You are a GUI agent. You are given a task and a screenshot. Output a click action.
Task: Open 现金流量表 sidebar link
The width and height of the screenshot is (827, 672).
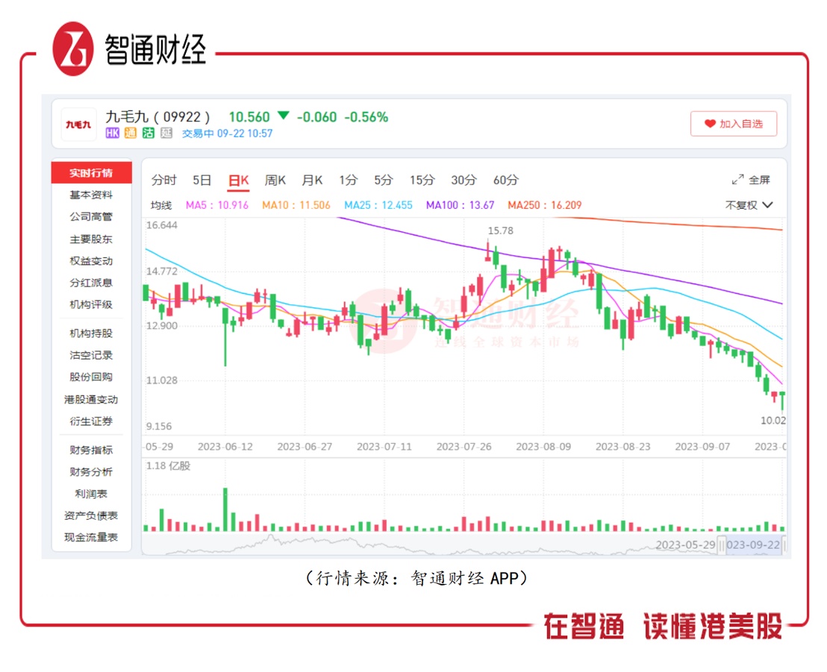(x=91, y=537)
